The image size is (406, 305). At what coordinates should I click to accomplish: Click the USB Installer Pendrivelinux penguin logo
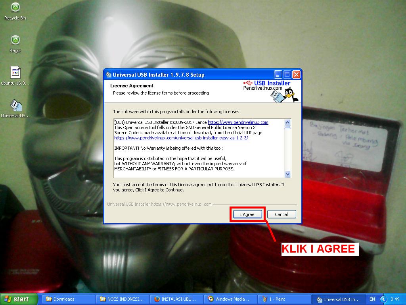point(270,91)
